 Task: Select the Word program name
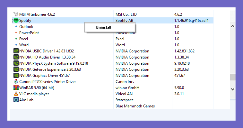pos(24,45)
